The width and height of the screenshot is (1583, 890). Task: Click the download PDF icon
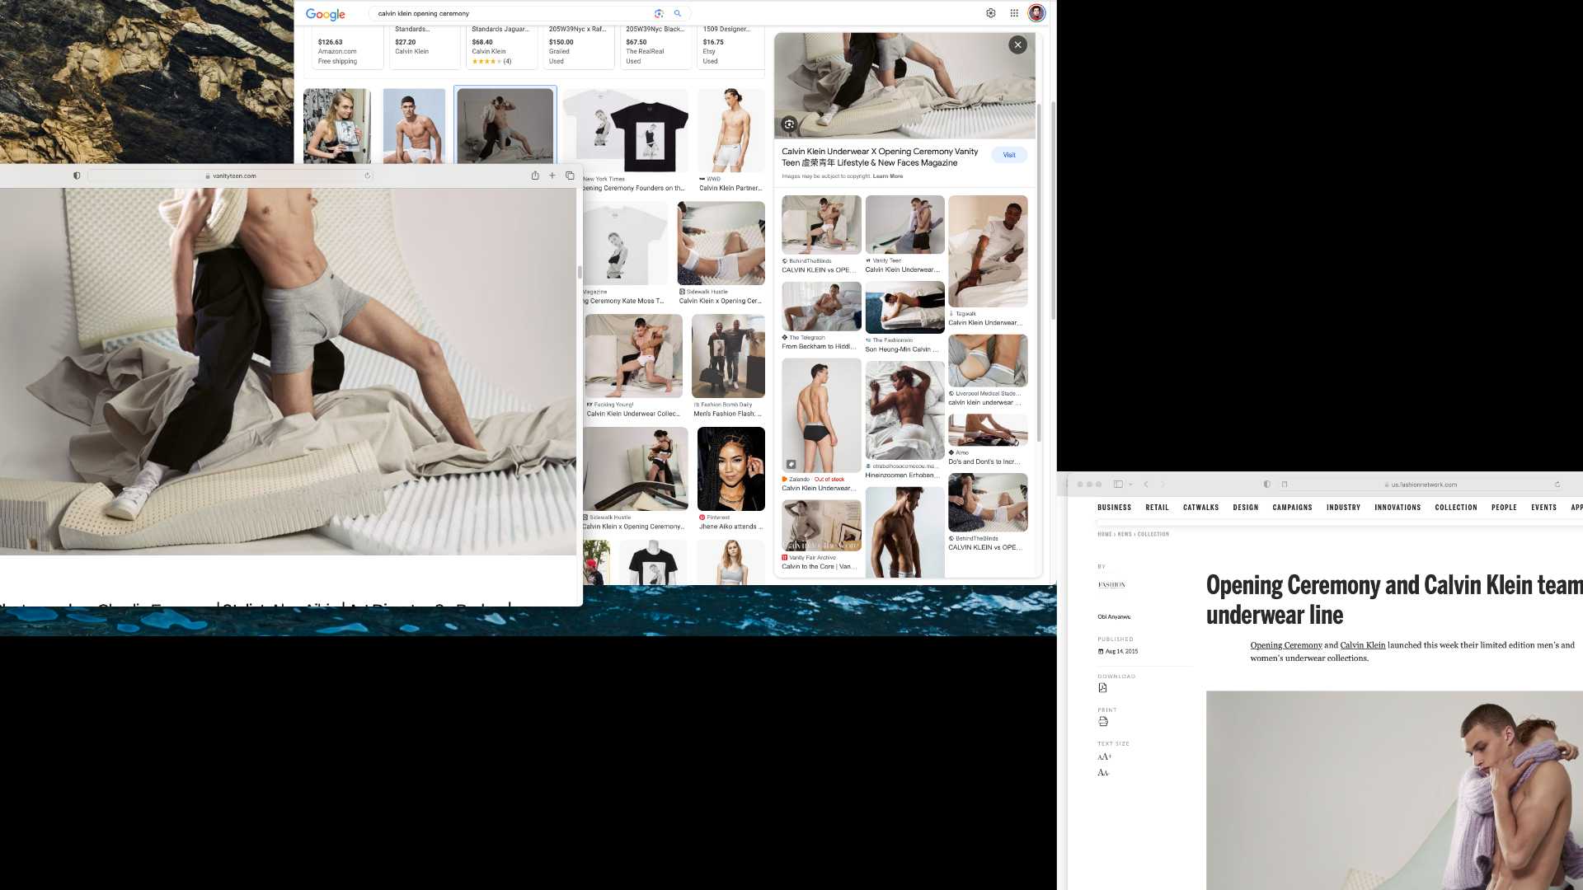[1103, 688]
